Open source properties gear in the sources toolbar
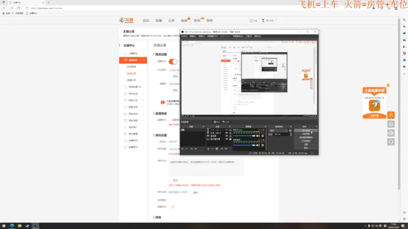The image size is (408, 229). 216,149
